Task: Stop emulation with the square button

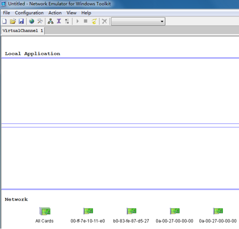Action: coord(86,21)
